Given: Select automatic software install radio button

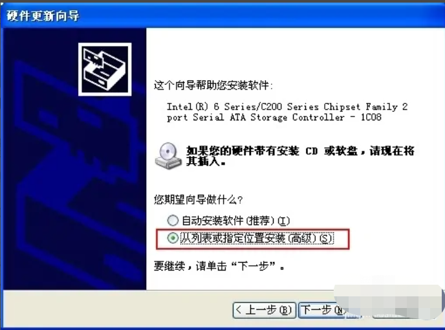Looking at the screenshot, I should 173,221.
